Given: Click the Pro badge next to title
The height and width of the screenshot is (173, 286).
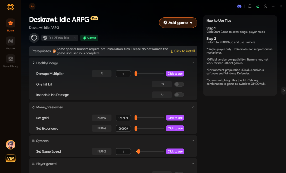Looking at the screenshot, I should click(x=94, y=18).
